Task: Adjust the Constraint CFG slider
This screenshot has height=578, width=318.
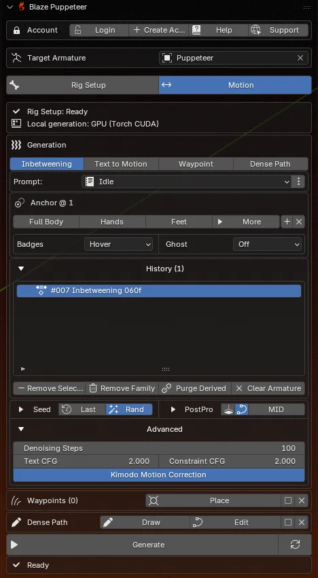Action: (x=232, y=462)
